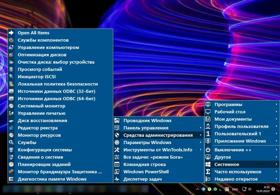Click the Просмотр событий icon
This screenshot has height=195, width=280.
click(x=11, y=69)
